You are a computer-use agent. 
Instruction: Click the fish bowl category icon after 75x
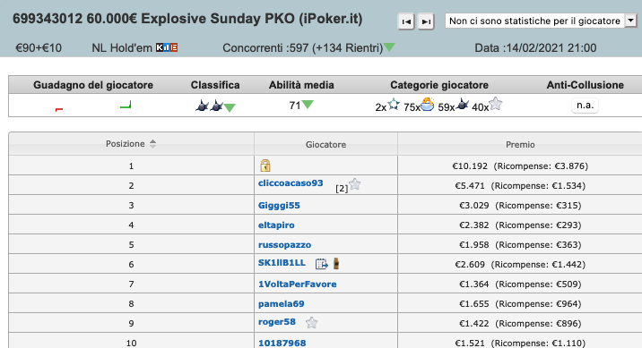click(427, 104)
